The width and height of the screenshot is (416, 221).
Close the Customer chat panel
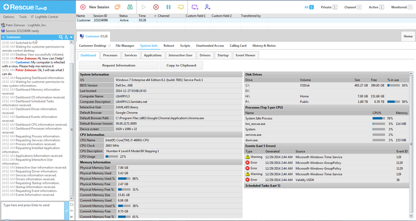tap(71, 37)
